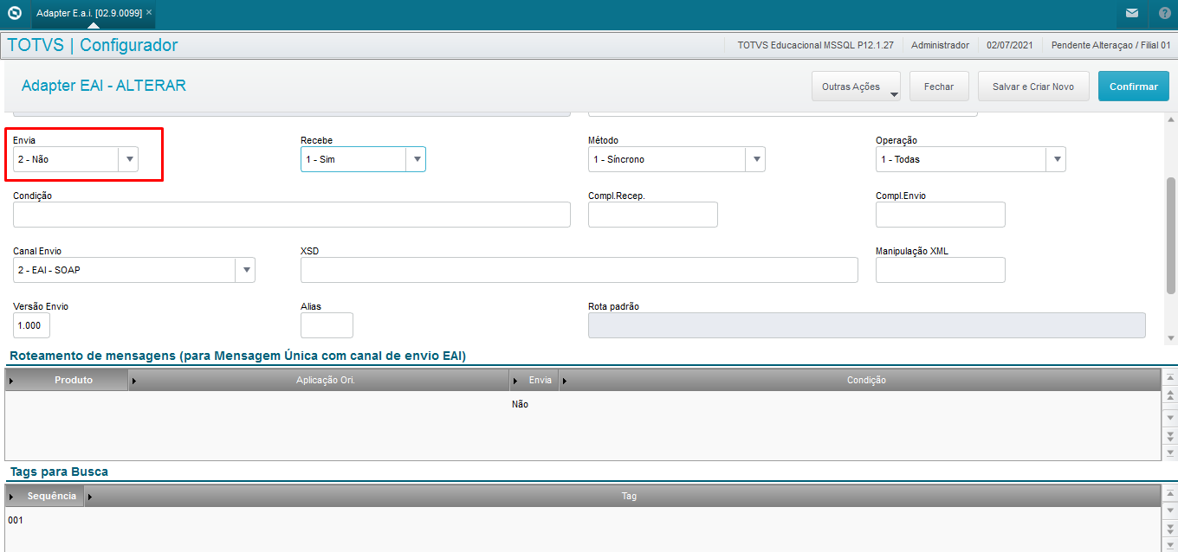Click 'TOTVS Educacional MSSQL P12.1.27' header text
The width and height of the screenshot is (1178, 552).
(815, 45)
